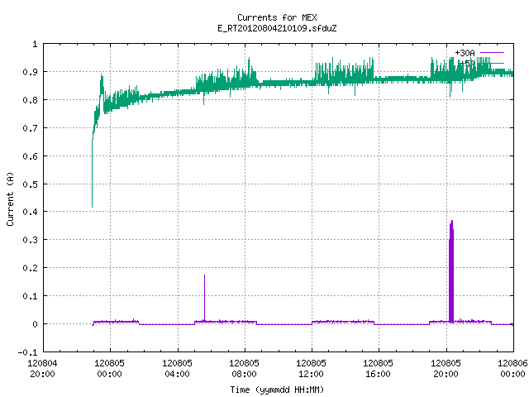Click the x-axis date label '120804'
This screenshot has height=397, width=529.
pos(42,363)
